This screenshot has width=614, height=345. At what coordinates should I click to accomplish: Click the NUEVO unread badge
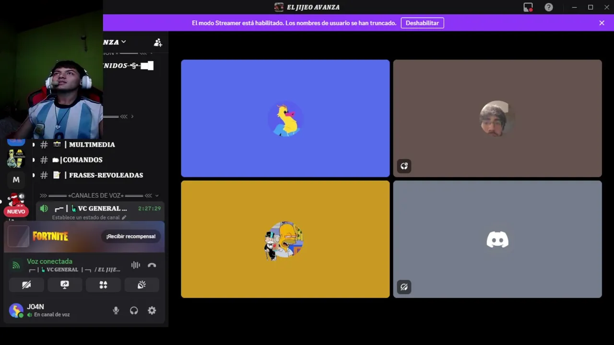(16, 211)
